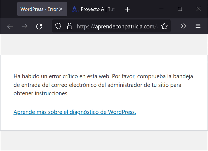
Task: Reload the current page
Action: pos(39,26)
